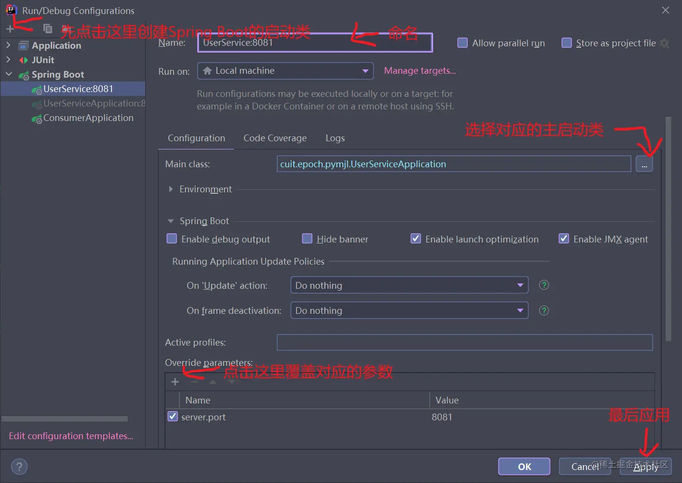Screen dimensions: 682x483
Task: Open the Run on Local machine dropdown
Action: pos(365,71)
